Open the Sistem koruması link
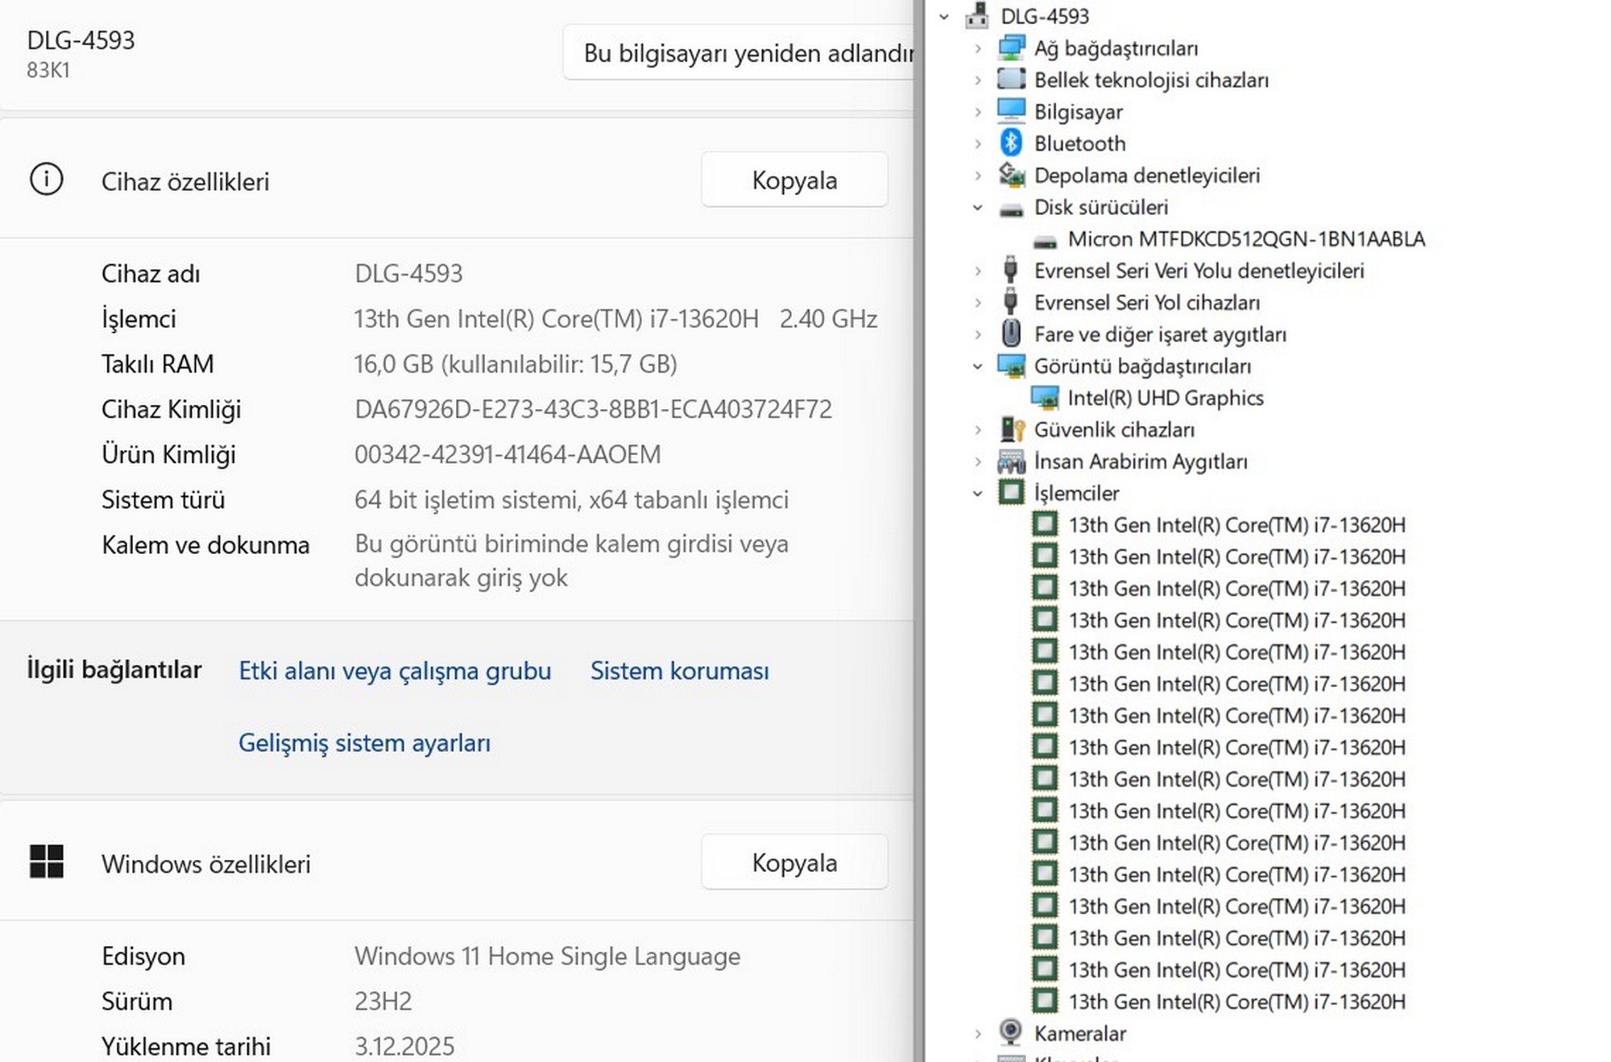Viewport: 1611px width, 1062px height. 679,671
